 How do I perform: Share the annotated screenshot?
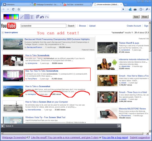[x=145, y=17]
